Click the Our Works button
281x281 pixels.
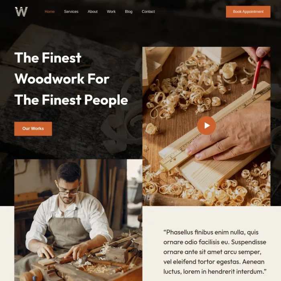coord(33,129)
